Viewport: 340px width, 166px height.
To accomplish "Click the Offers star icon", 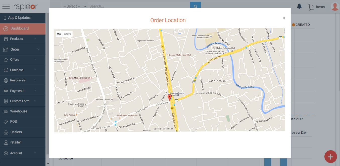I will click(x=6, y=60).
